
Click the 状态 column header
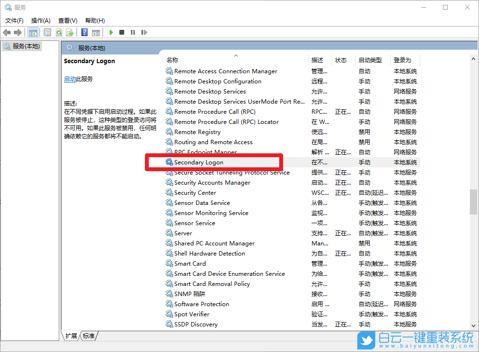(x=342, y=59)
